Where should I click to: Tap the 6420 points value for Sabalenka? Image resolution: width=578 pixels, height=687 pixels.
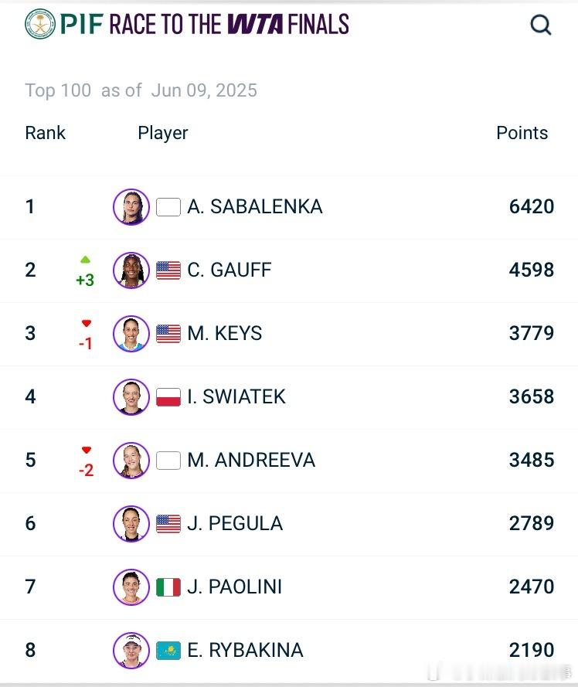point(532,207)
